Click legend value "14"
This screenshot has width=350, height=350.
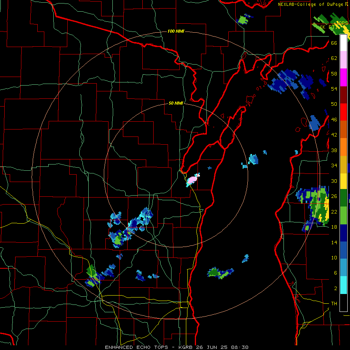pyautogui.click(x=334, y=242)
